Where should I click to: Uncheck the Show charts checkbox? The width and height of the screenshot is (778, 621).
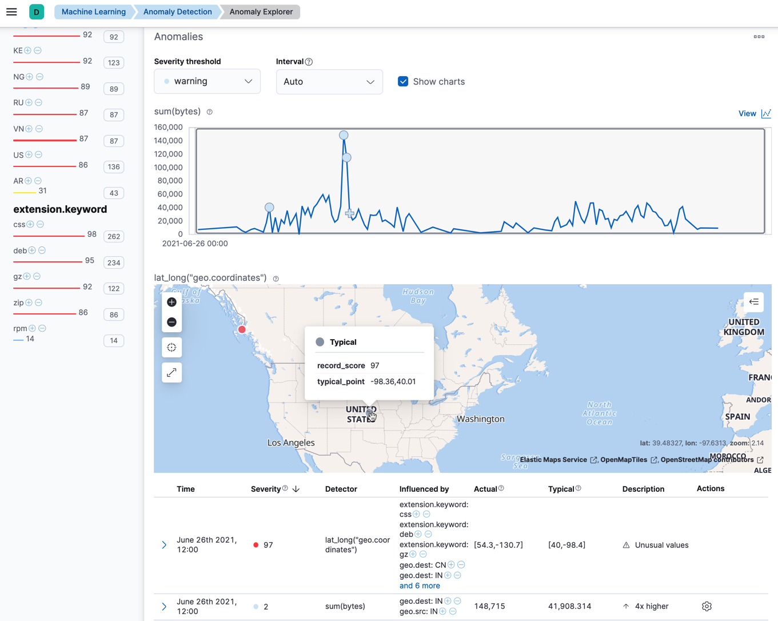tap(403, 81)
